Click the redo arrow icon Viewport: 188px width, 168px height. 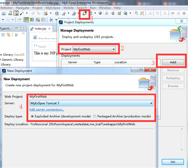coord(39,13)
